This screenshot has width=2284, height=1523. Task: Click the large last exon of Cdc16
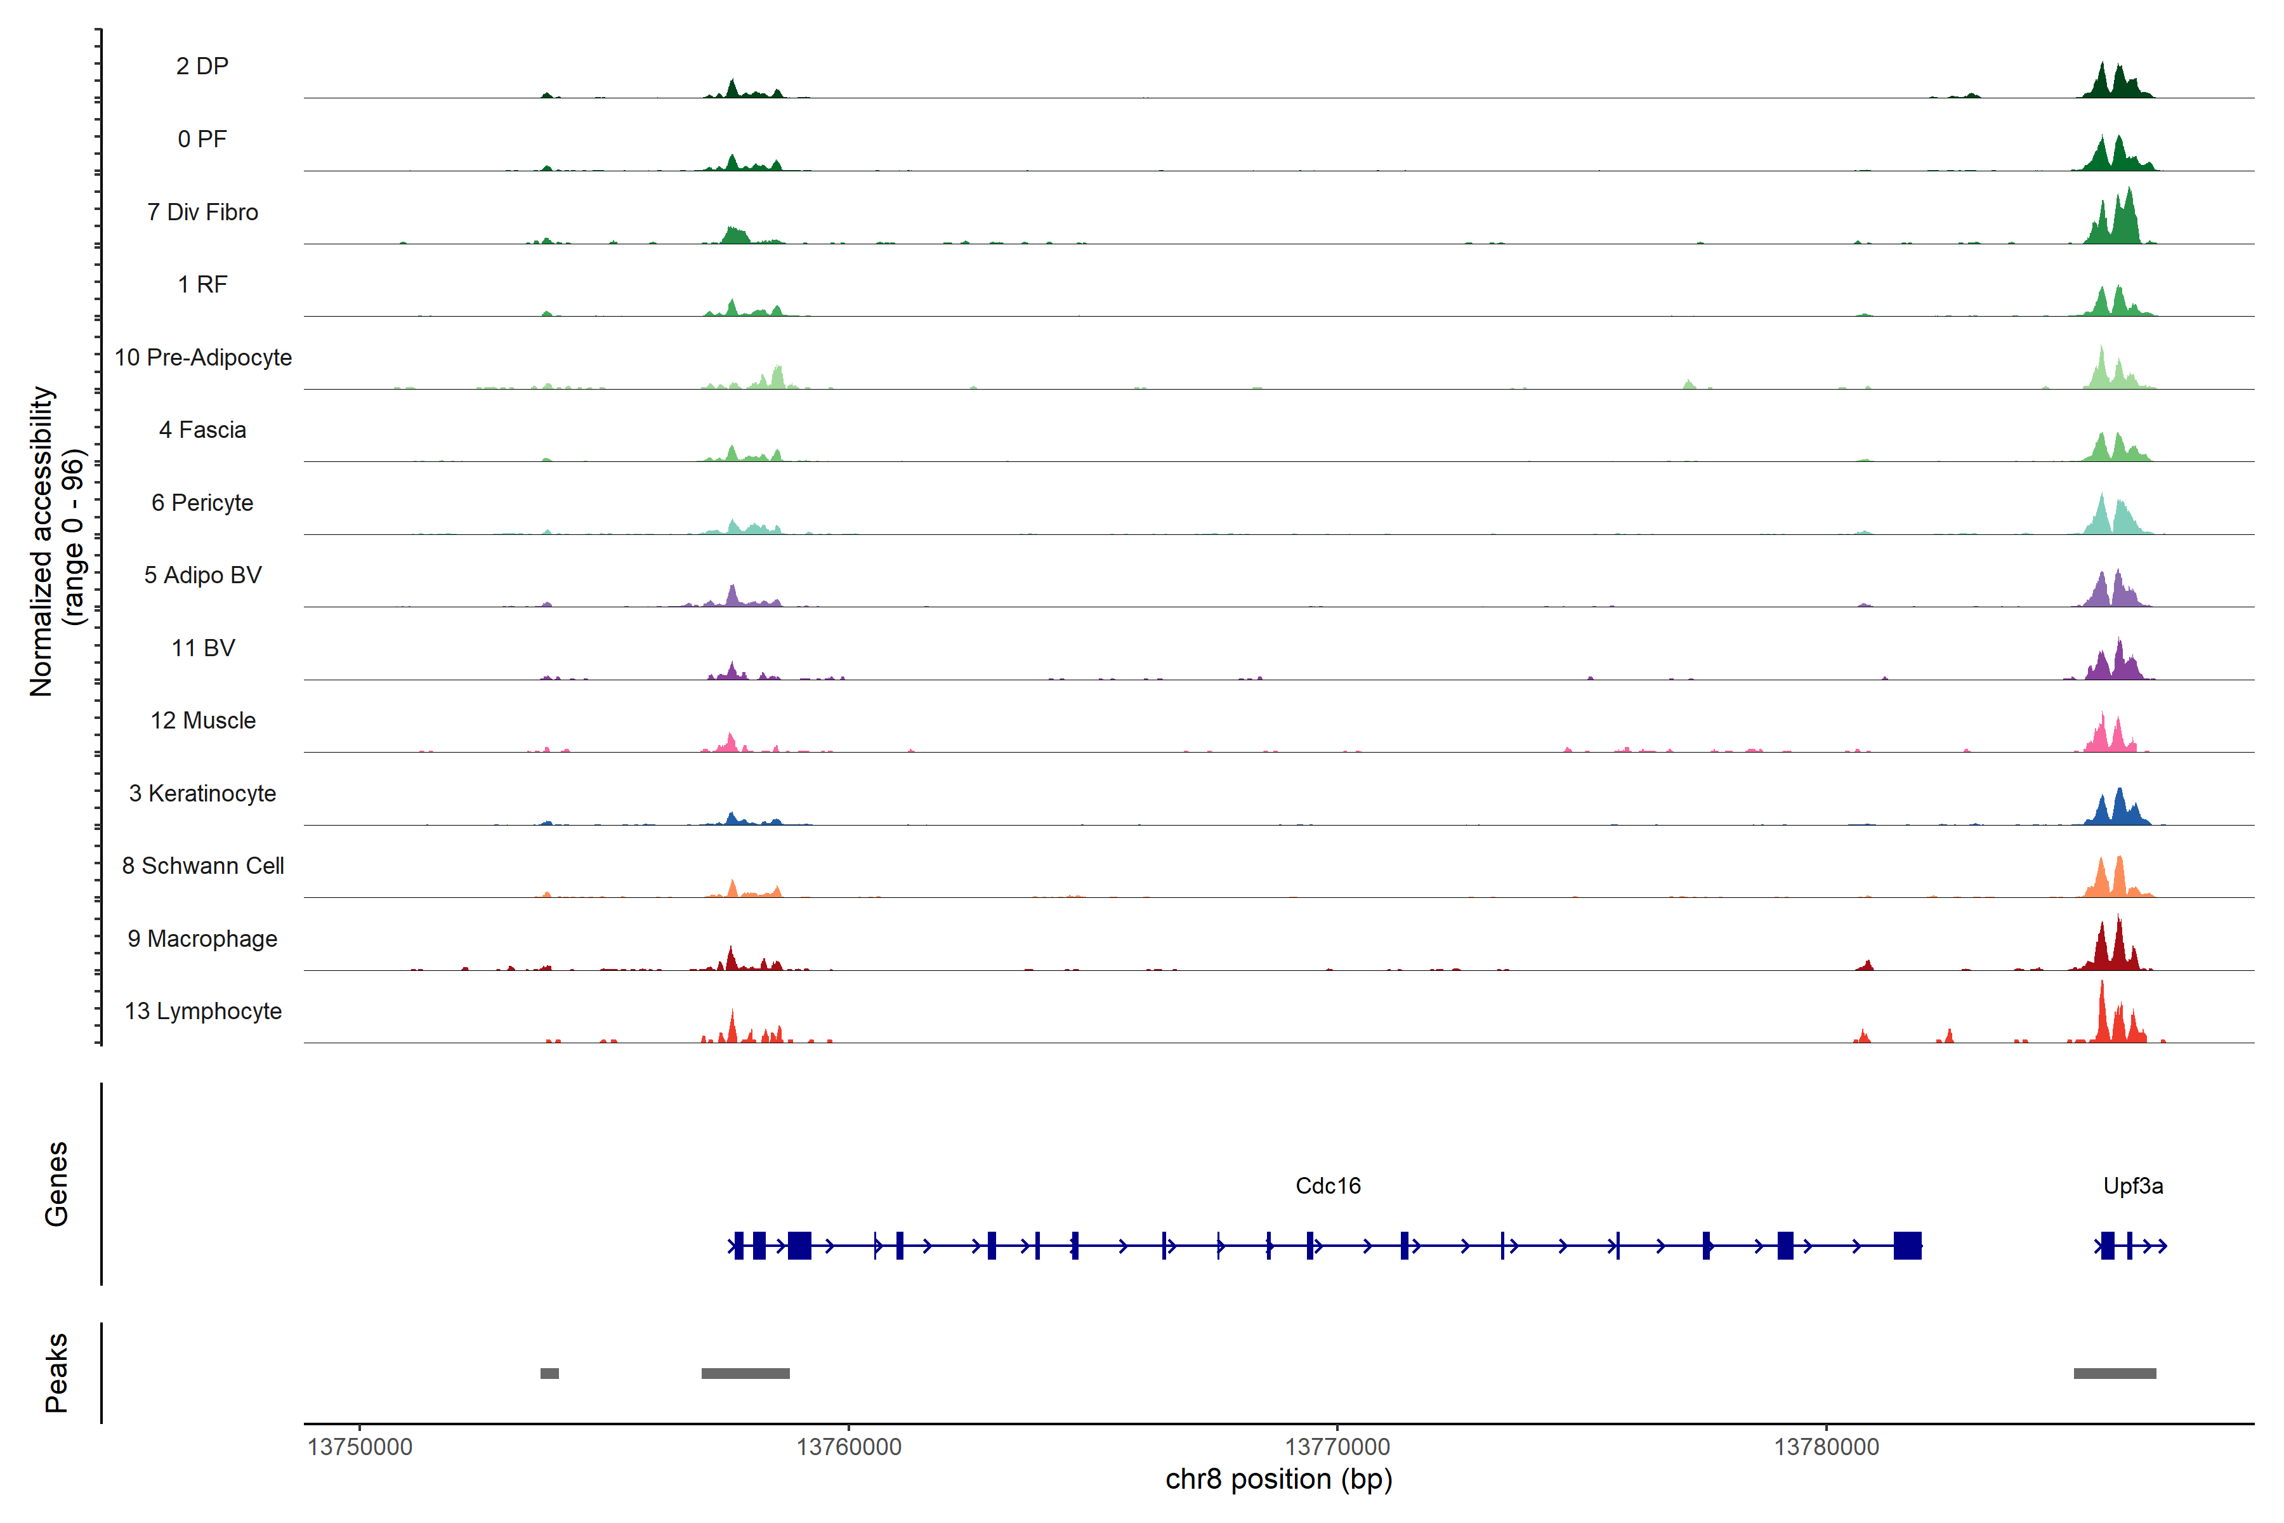click(1907, 1245)
